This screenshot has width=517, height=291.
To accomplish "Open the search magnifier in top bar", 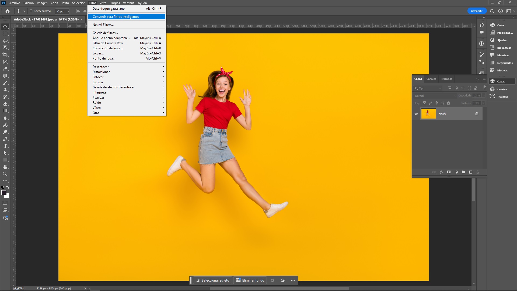I will tap(492, 11).
